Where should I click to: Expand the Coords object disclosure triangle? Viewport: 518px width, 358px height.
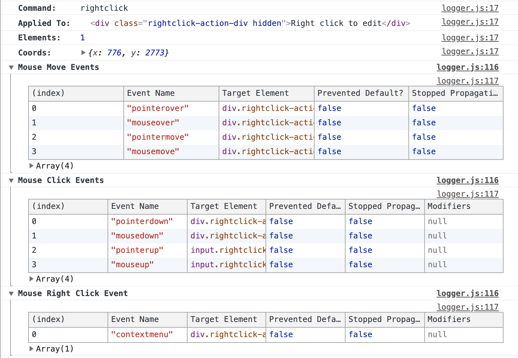83,53
